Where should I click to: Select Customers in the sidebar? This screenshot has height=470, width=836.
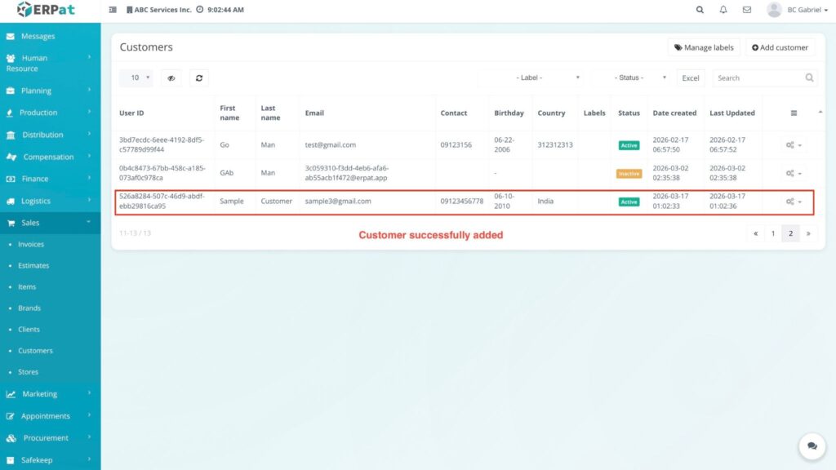pyautogui.click(x=35, y=351)
